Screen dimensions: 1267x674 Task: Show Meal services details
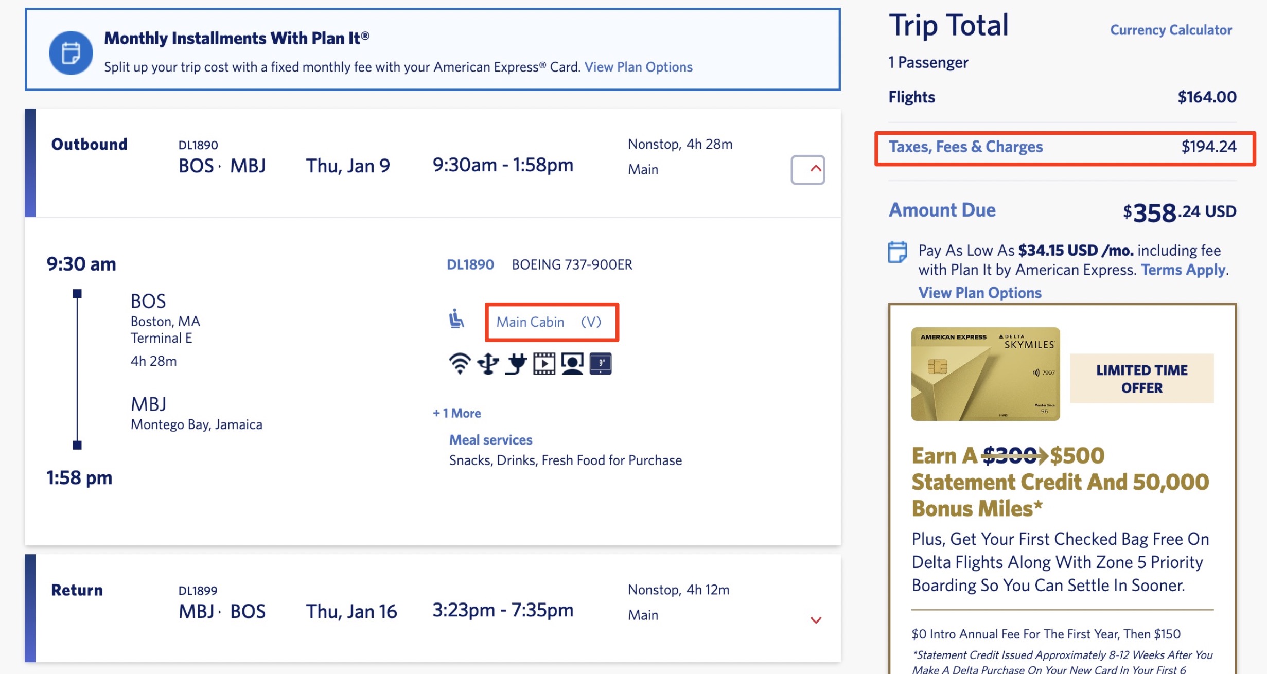490,439
